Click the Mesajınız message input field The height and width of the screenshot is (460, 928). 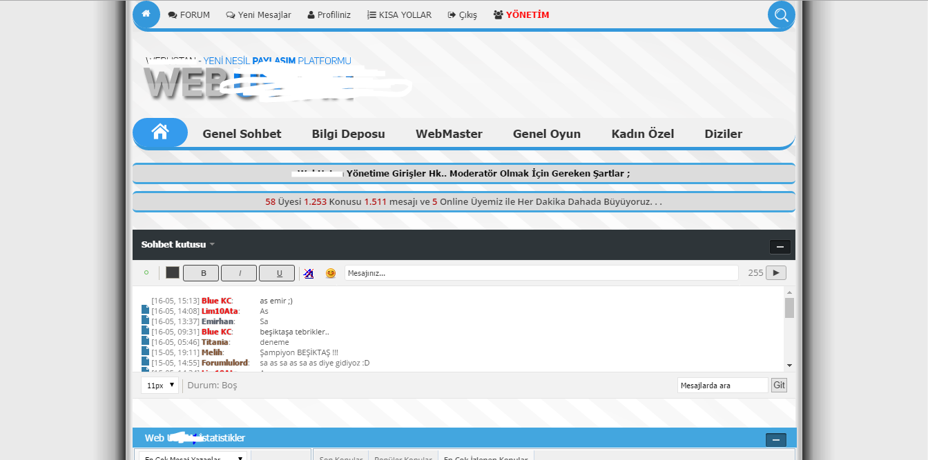coord(541,273)
